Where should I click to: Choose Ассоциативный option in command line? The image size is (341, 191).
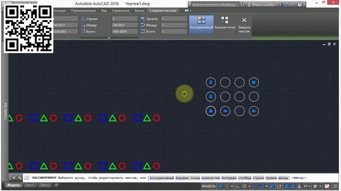[x=161, y=178]
